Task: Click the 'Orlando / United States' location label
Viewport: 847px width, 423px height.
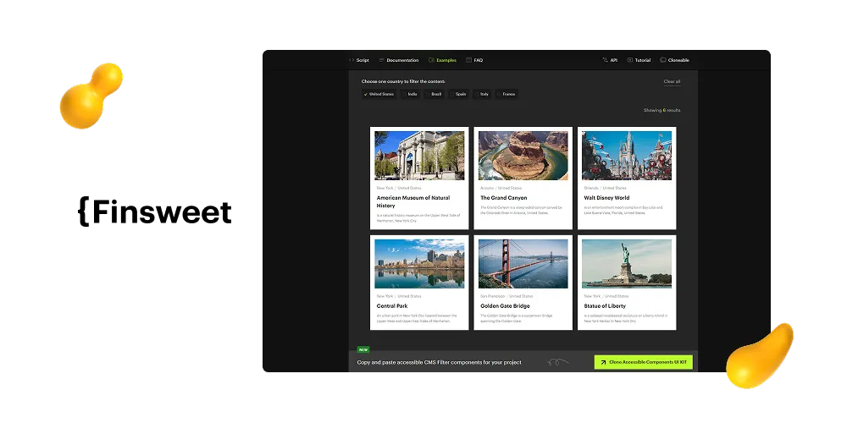Action: 605,189
